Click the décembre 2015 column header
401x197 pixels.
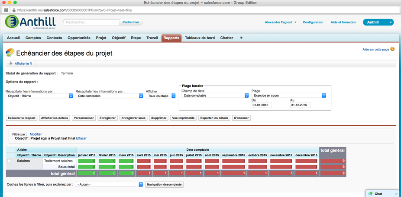pyautogui.click(x=306, y=155)
